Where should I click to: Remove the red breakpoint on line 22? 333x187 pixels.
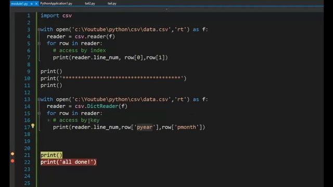point(12,161)
